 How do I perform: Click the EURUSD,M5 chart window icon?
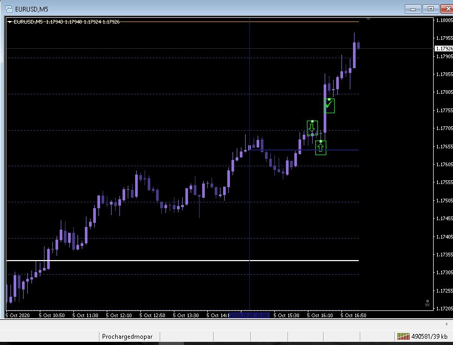(x=9, y=9)
